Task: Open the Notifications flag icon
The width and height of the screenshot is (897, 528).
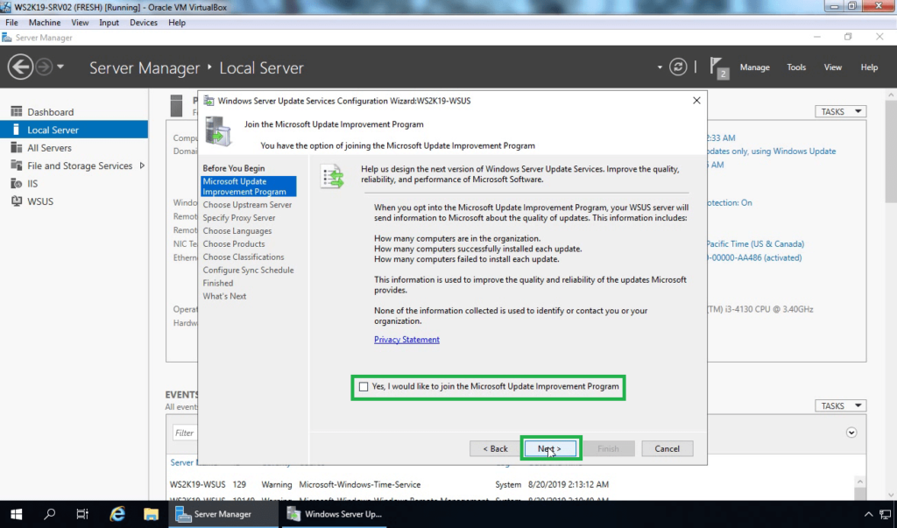Action: point(718,67)
